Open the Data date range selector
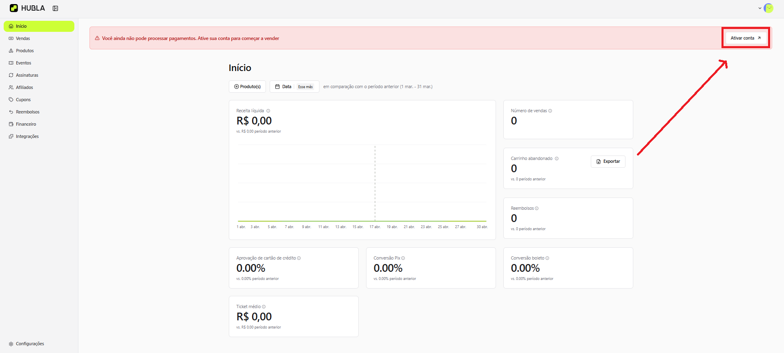The width and height of the screenshot is (784, 353). click(294, 87)
